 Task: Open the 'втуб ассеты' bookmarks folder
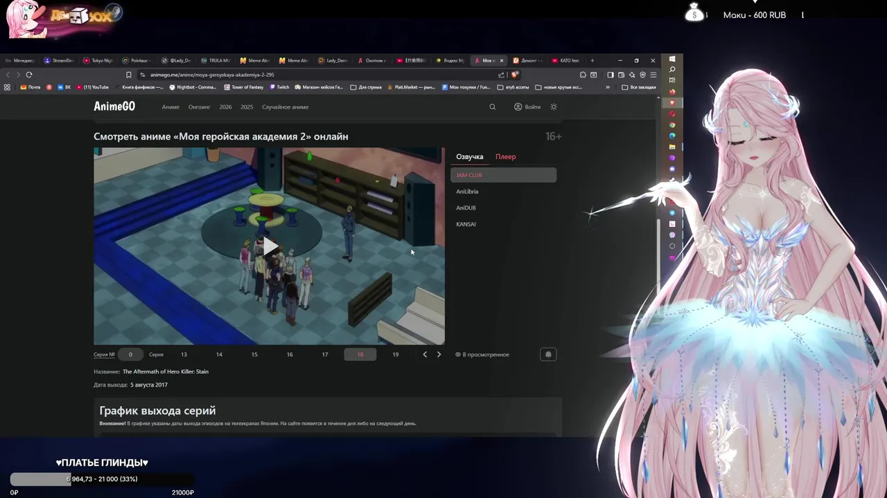pyautogui.click(x=513, y=87)
